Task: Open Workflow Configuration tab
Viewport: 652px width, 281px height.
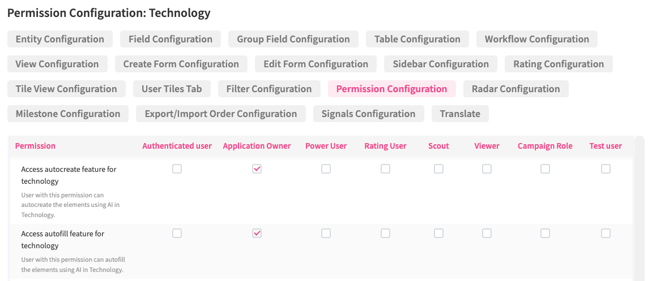Action: tap(537, 39)
